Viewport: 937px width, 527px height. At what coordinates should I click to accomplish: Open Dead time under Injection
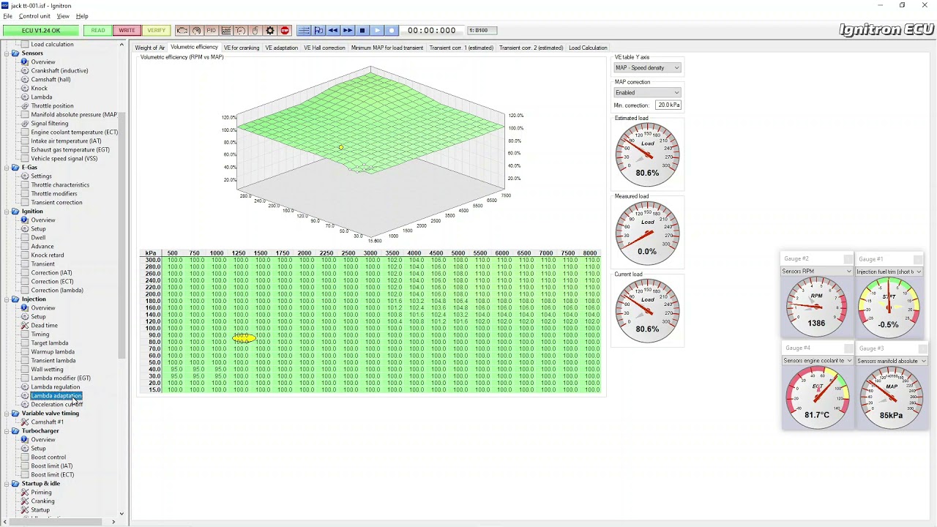pos(44,326)
